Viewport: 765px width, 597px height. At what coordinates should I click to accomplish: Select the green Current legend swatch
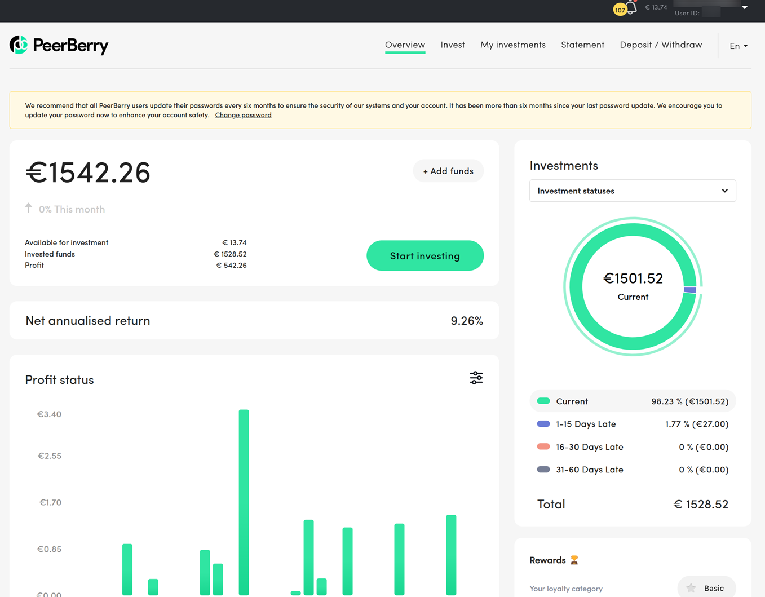click(x=543, y=401)
